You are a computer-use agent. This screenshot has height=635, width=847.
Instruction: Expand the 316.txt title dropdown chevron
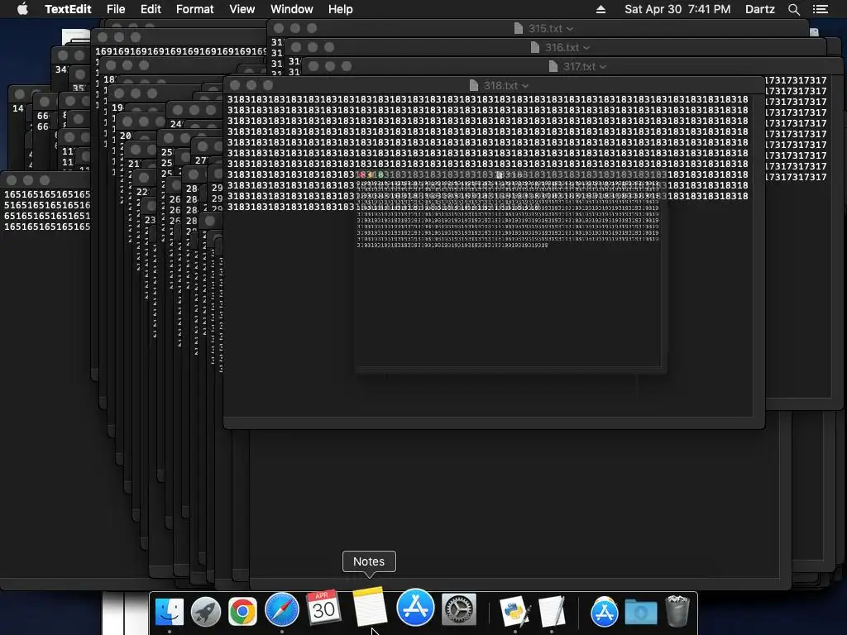[586, 48]
